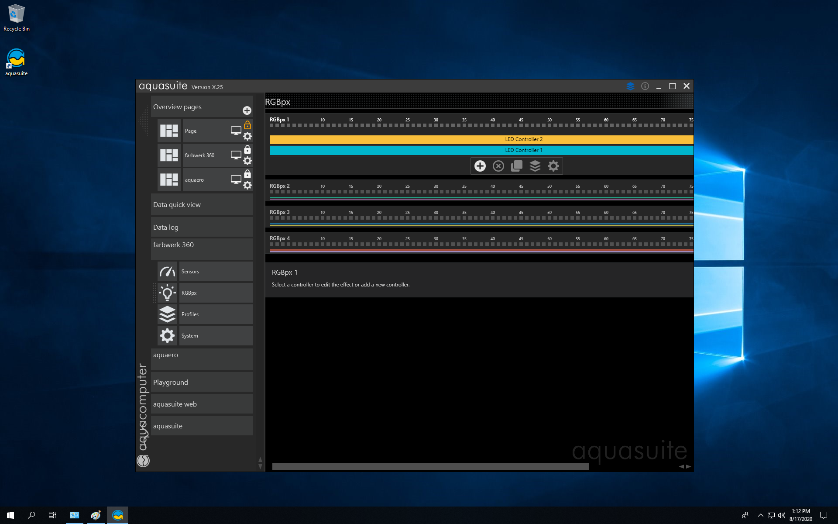This screenshot has width=838, height=524.
Task: Expand the Data quick view section
Action: [x=202, y=204]
